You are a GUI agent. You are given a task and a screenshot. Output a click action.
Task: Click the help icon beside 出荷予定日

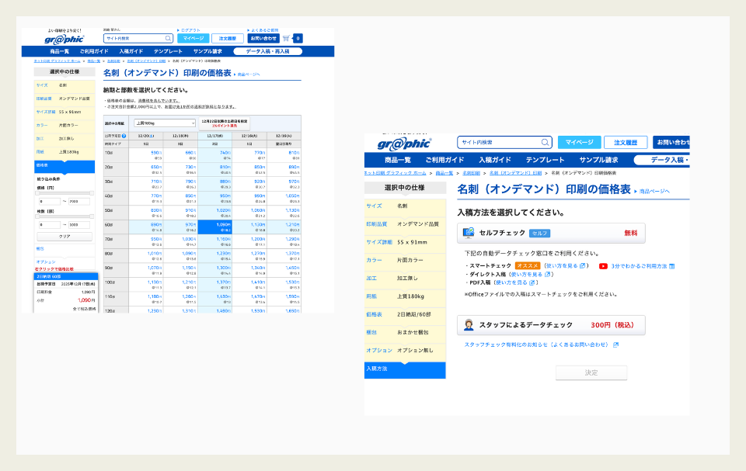(x=124, y=136)
